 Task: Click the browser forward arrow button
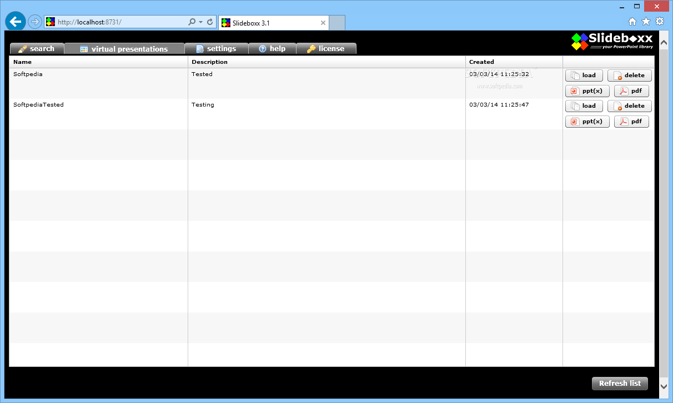click(34, 22)
